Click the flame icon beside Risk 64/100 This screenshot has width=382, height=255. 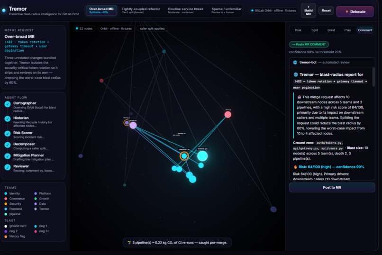click(x=295, y=167)
